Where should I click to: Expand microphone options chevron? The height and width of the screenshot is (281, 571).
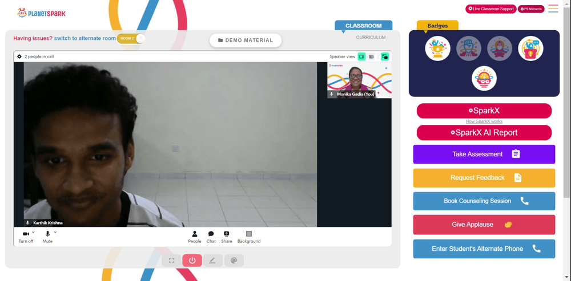(55, 232)
